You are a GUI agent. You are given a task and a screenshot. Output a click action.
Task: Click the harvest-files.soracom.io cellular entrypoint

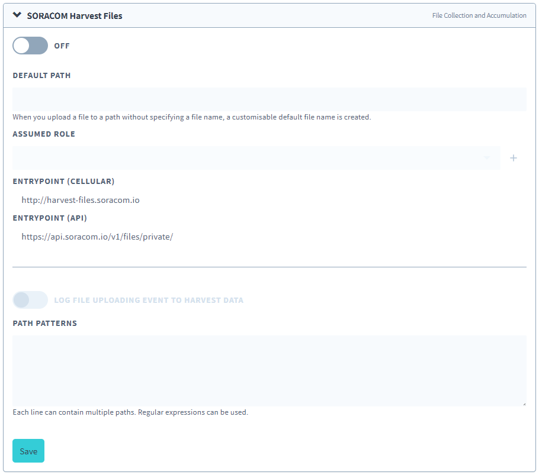81,200
